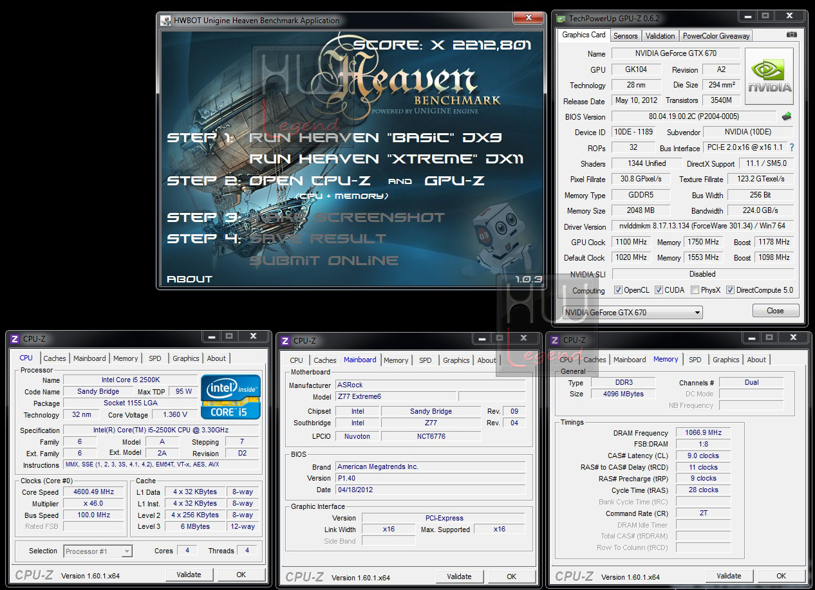Image resolution: width=815 pixels, height=590 pixels.
Task: Open Mainboard tab in the Memory window
Action: pos(630,360)
